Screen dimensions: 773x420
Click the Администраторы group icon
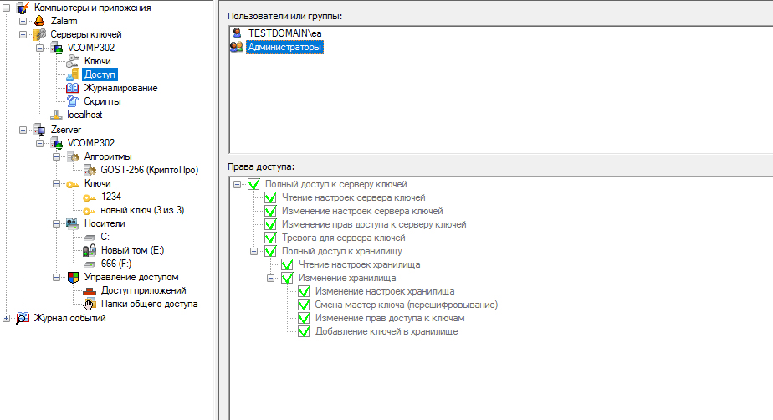pyautogui.click(x=237, y=47)
